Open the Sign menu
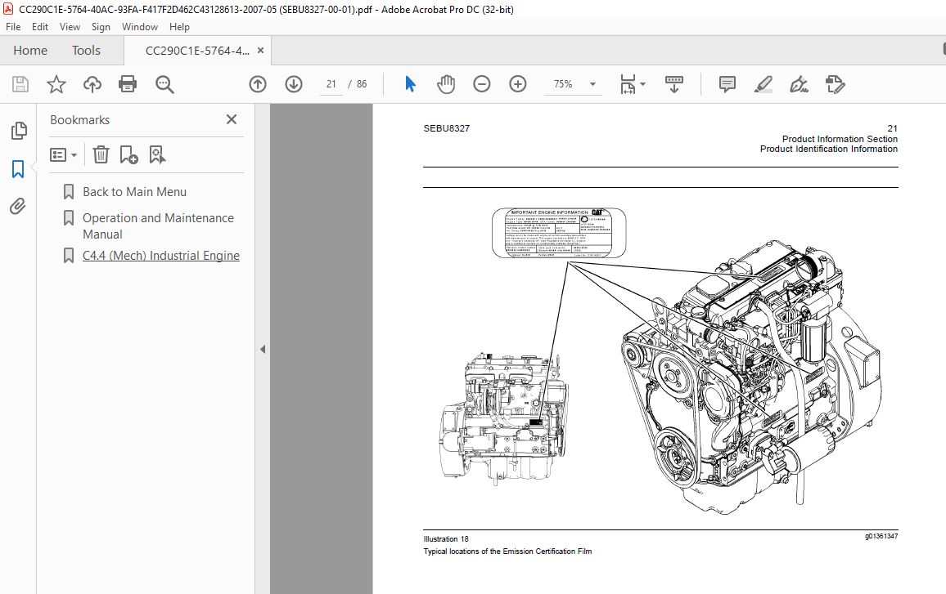The height and width of the screenshot is (594, 946). [x=101, y=26]
